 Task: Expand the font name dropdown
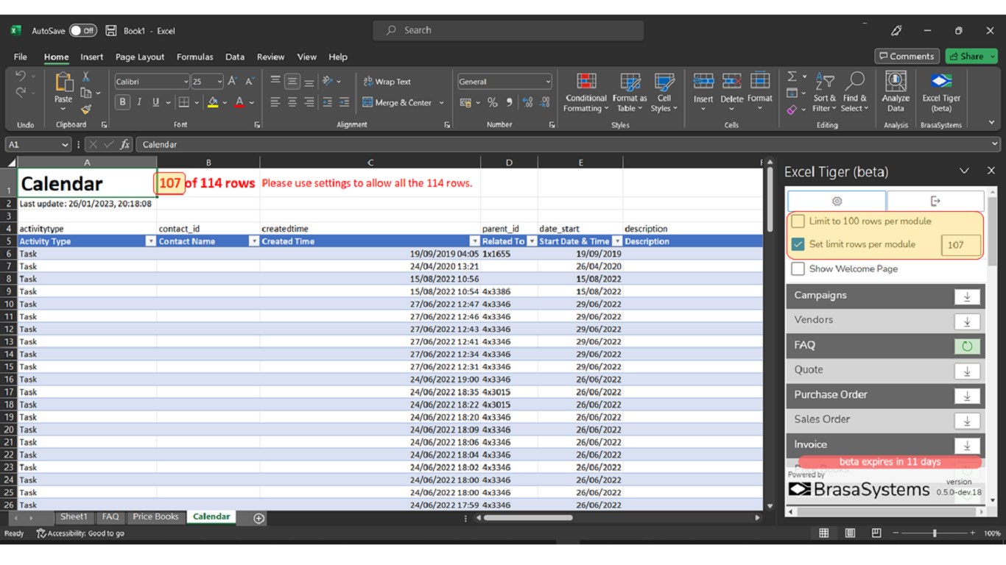(186, 82)
